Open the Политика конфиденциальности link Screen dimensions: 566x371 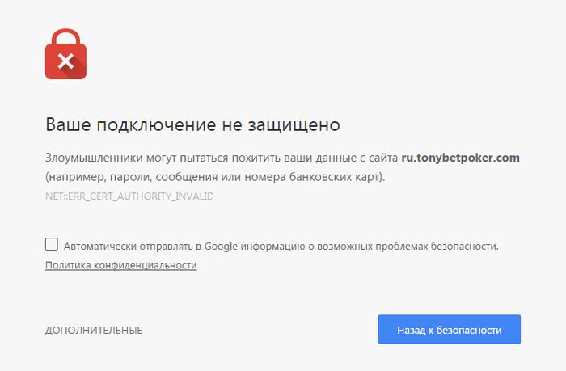pos(121,265)
